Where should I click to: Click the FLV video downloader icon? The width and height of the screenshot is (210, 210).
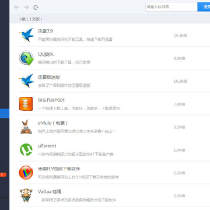(x=26, y=173)
